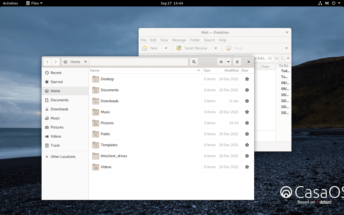Open the Files hamburger menu
The image size is (344, 215).
237,62
